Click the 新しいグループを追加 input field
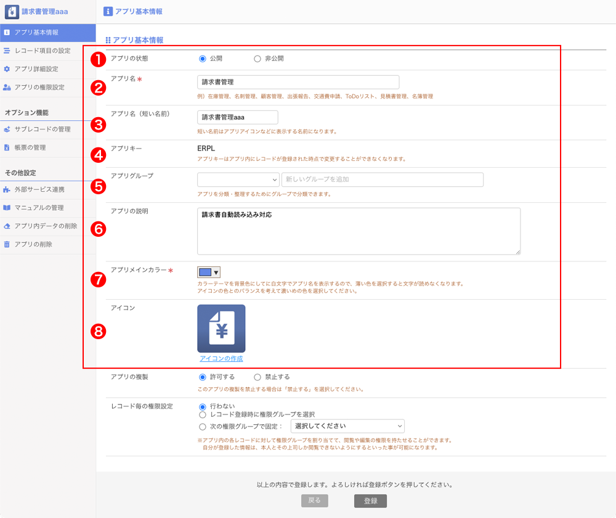This screenshot has width=616, height=518. point(383,179)
